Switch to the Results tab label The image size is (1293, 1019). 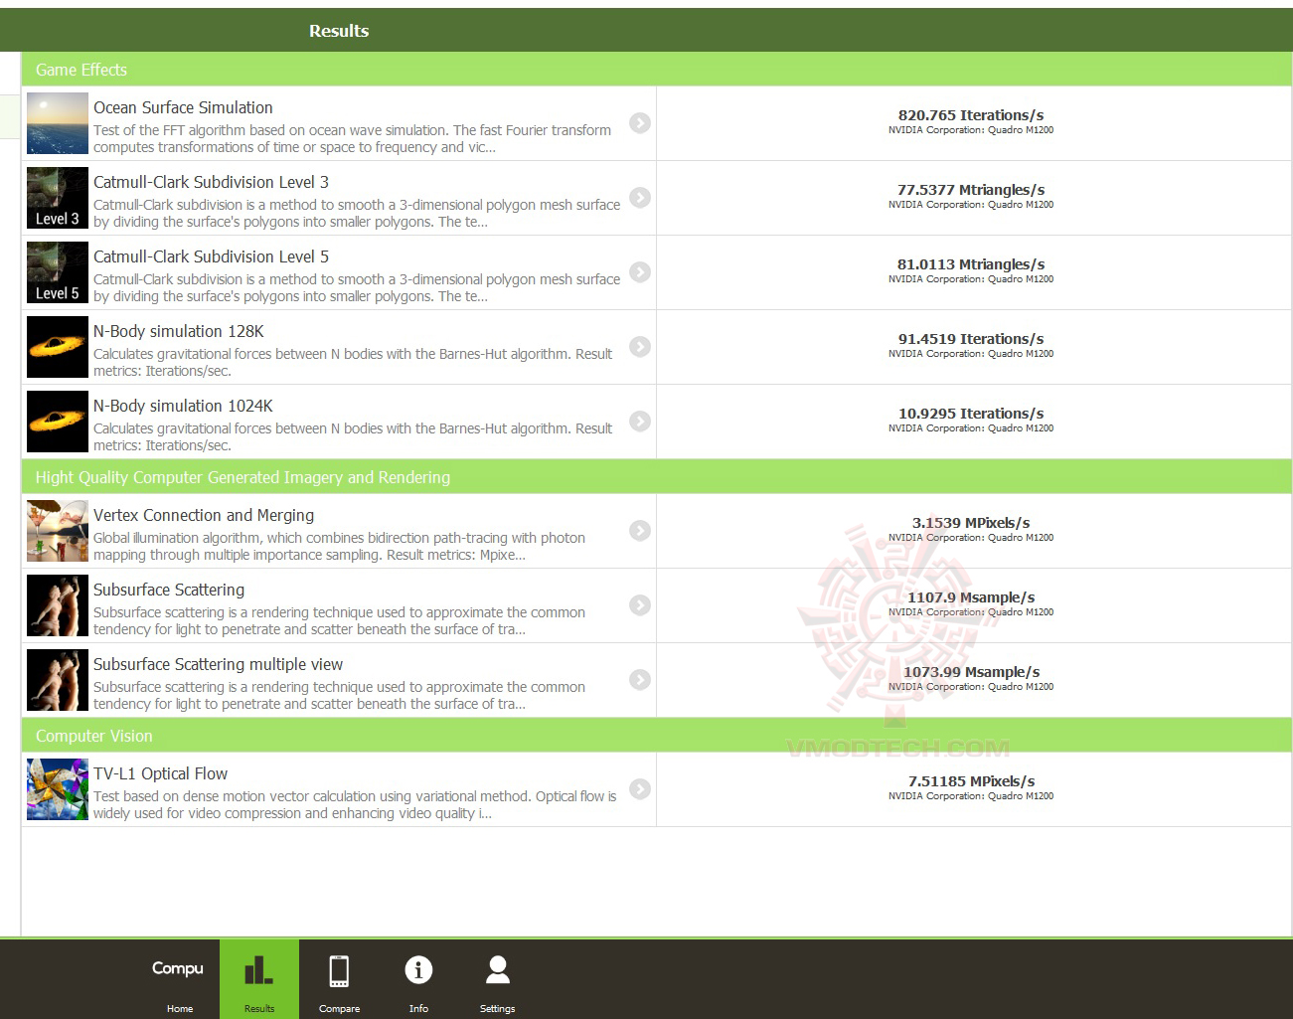coord(259,1009)
